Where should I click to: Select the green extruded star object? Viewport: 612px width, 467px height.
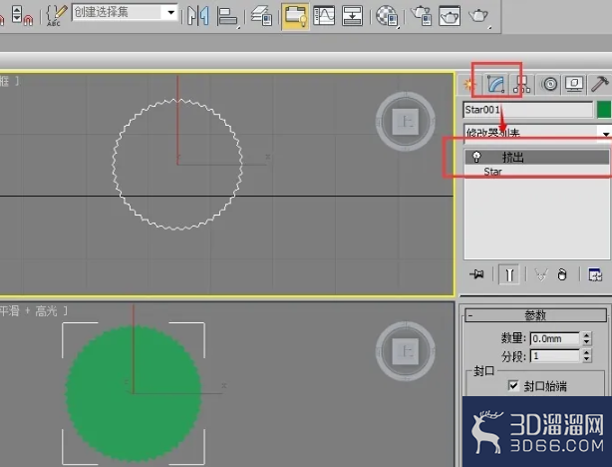(x=134, y=394)
